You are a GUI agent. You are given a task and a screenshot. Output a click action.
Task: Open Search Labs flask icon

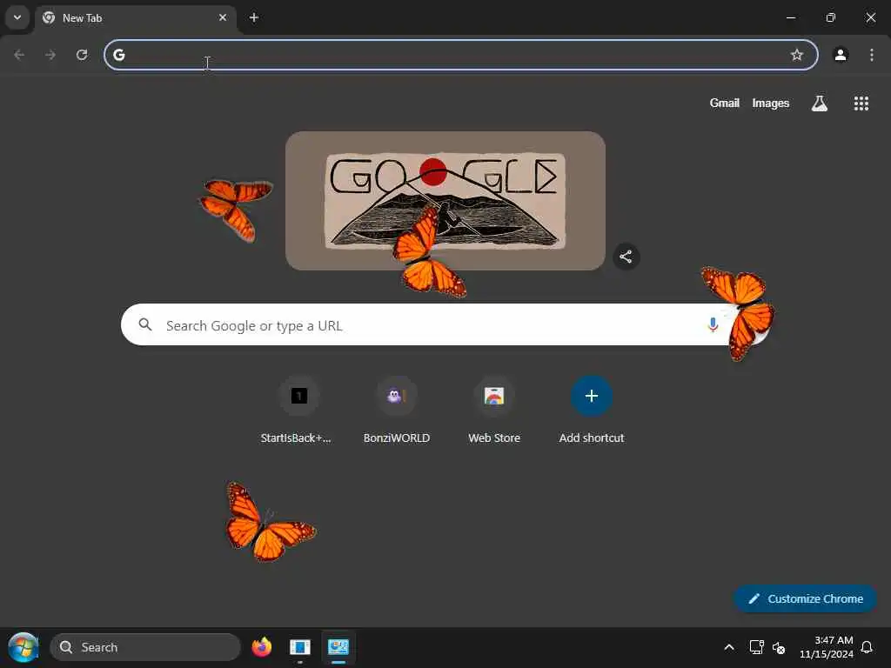pyautogui.click(x=820, y=104)
